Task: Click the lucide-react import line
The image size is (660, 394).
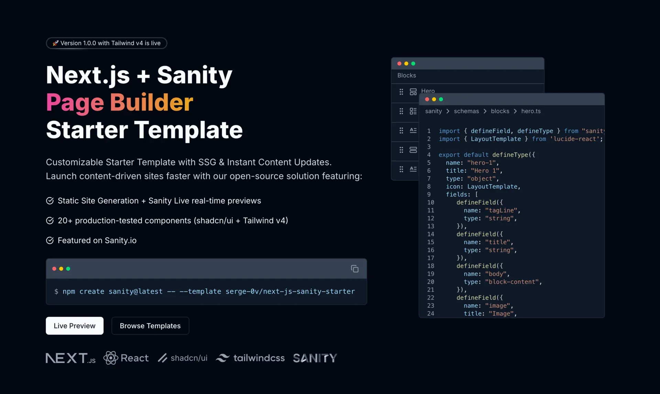Action: point(521,139)
